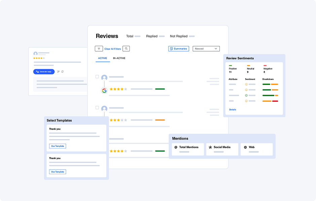Select the first review checkbox
The height and width of the screenshot is (201, 316).
point(97,77)
